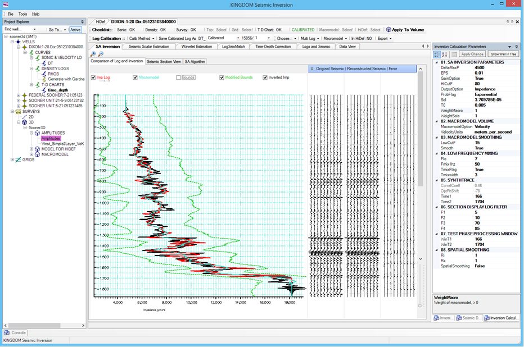Open the Multi Log dropdown
Viewport: 524px width, 347px height.
(309, 38)
